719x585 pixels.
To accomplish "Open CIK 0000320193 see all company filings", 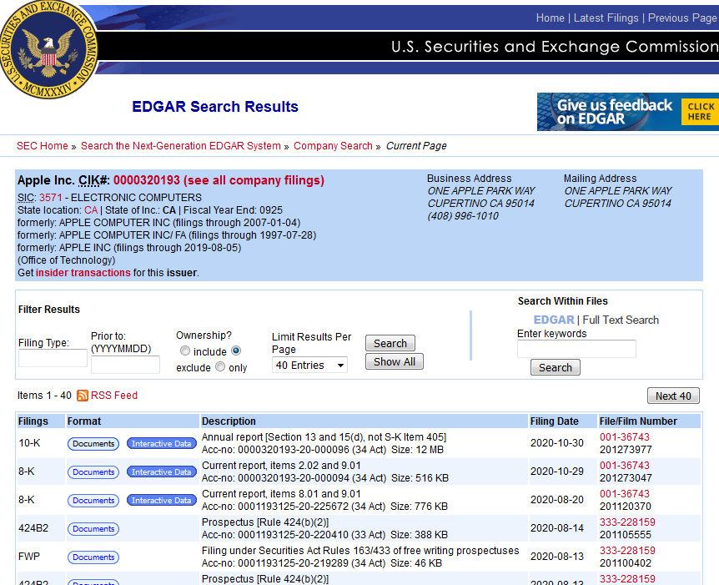I will (x=219, y=180).
